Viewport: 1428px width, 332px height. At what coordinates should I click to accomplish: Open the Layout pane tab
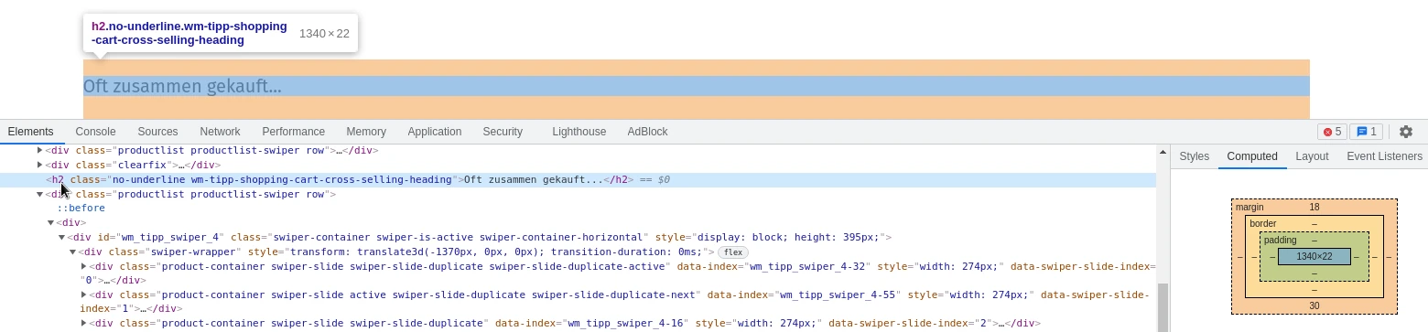click(1312, 156)
